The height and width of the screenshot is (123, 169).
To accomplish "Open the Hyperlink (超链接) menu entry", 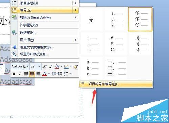I will pos(45,33).
